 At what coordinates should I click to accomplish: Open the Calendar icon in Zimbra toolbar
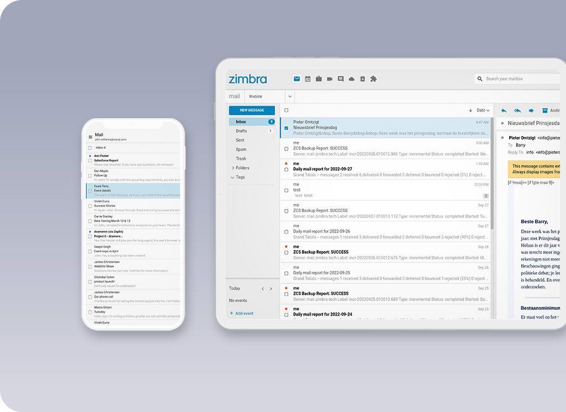(308, 79)
